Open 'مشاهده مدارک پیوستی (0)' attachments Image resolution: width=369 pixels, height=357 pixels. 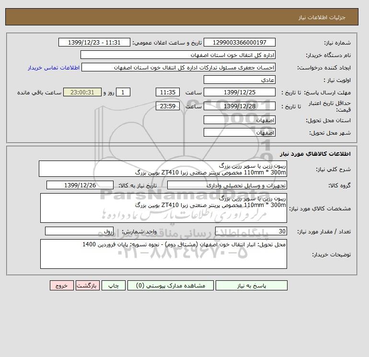pyautogui.click(x=171, y=286)
